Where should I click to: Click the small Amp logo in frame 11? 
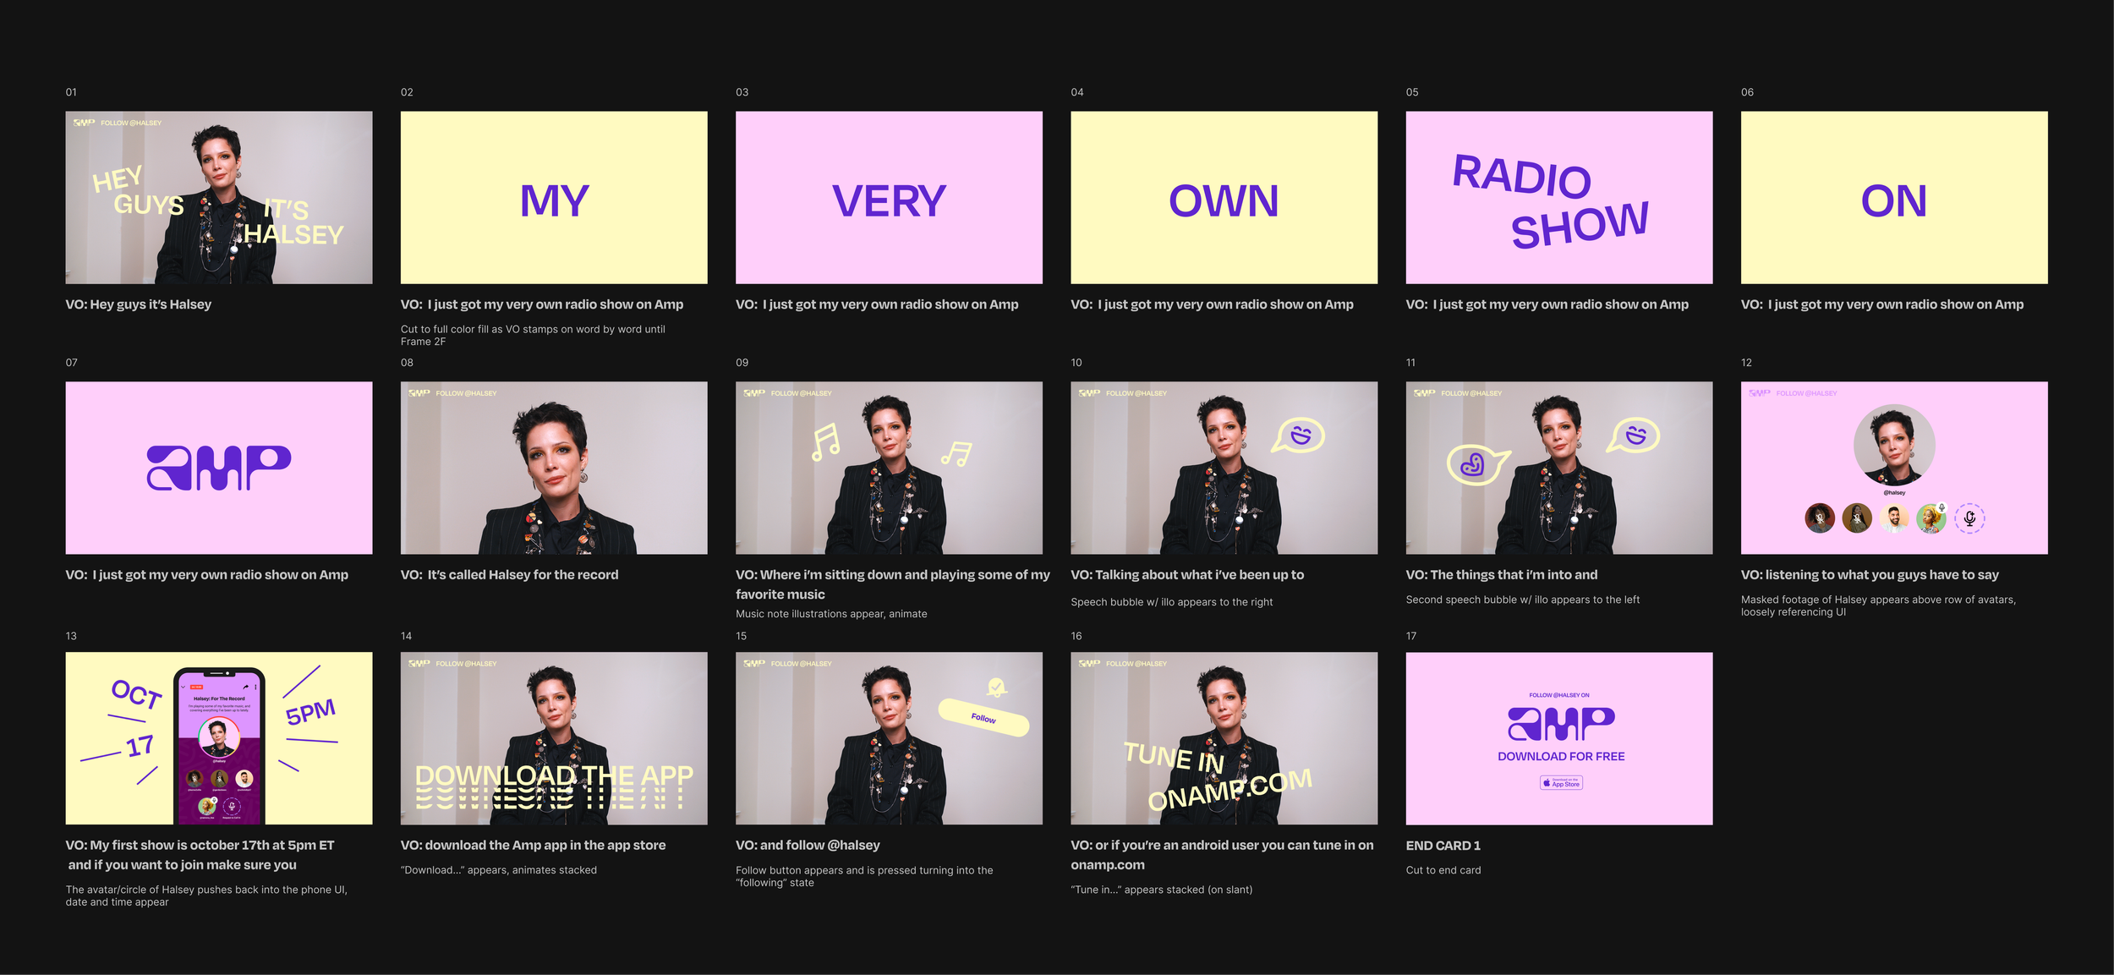coord(1424,393)
